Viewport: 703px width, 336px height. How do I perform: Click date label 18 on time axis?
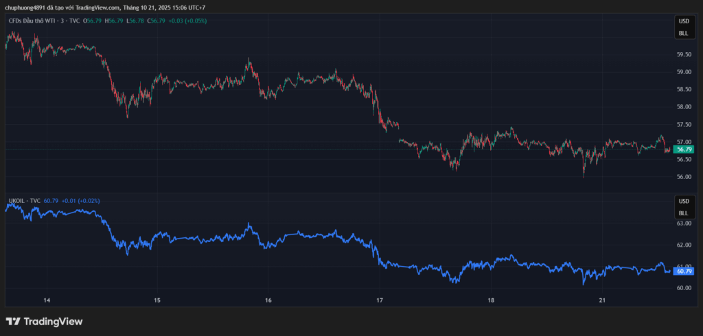point(491,300)
